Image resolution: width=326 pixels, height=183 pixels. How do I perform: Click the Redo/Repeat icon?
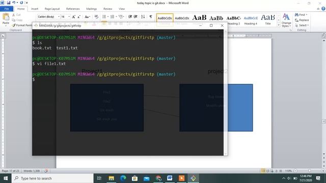point(21,3)
